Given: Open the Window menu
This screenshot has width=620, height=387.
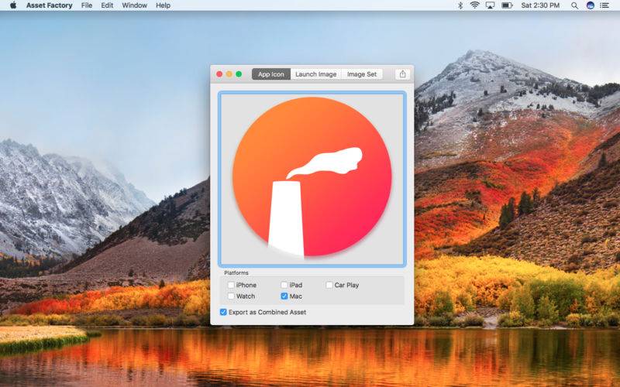Looking at the screenshot, I should [x=134, y=5].
